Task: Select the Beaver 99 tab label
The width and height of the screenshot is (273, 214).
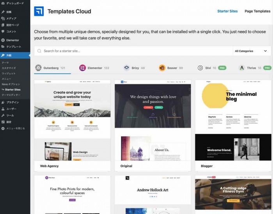Action: [175, 68]
